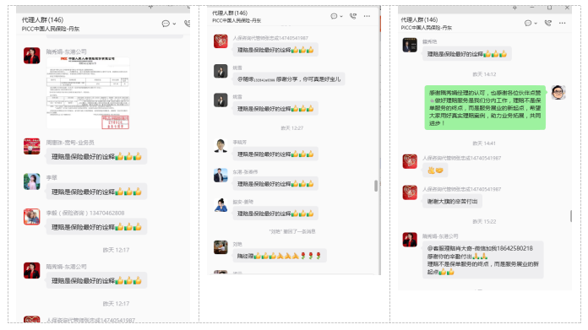Screen dimensions: 588x330
Task: Expand chevron beside right window chat icon
Action: coord(536,24)
